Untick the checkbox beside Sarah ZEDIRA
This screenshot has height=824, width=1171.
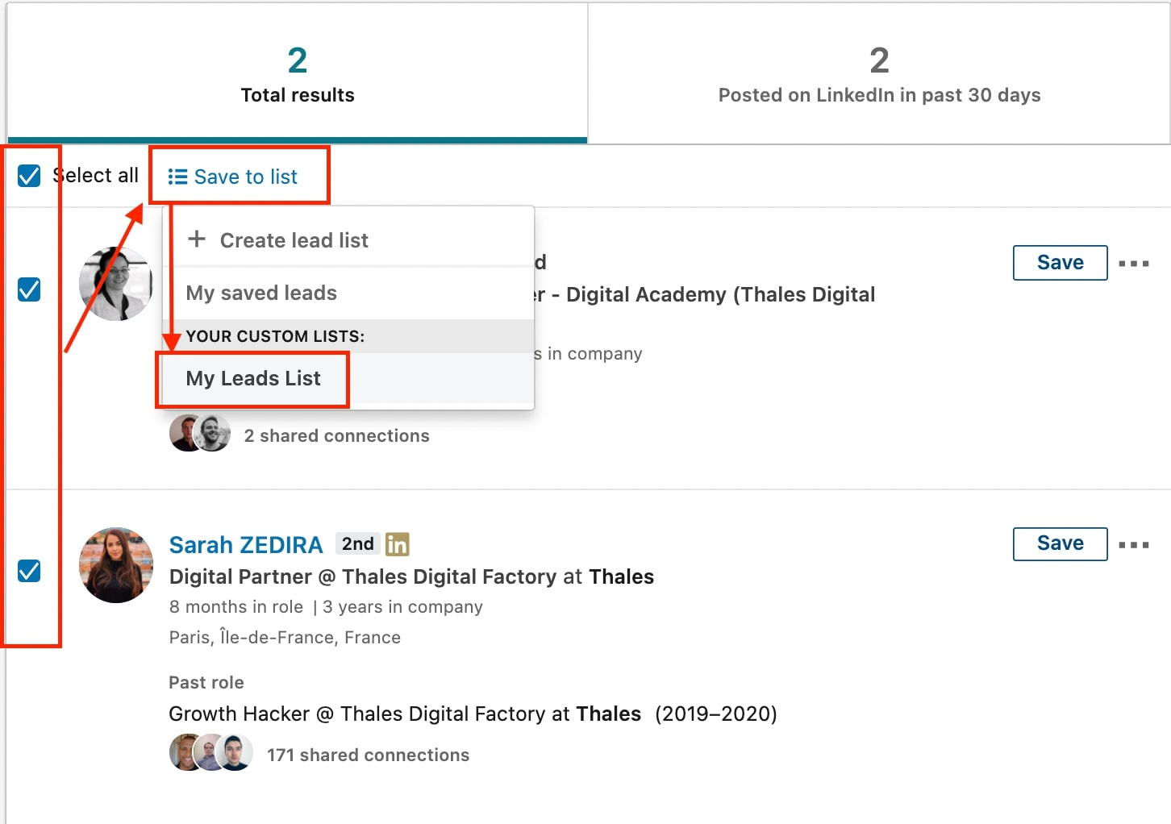tap(29, 571)
